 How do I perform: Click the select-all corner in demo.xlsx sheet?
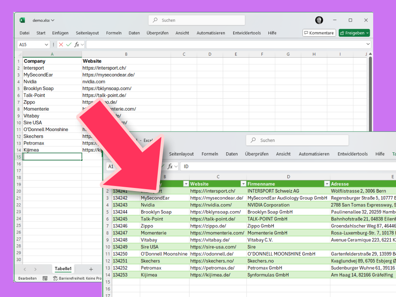(19, 54)
